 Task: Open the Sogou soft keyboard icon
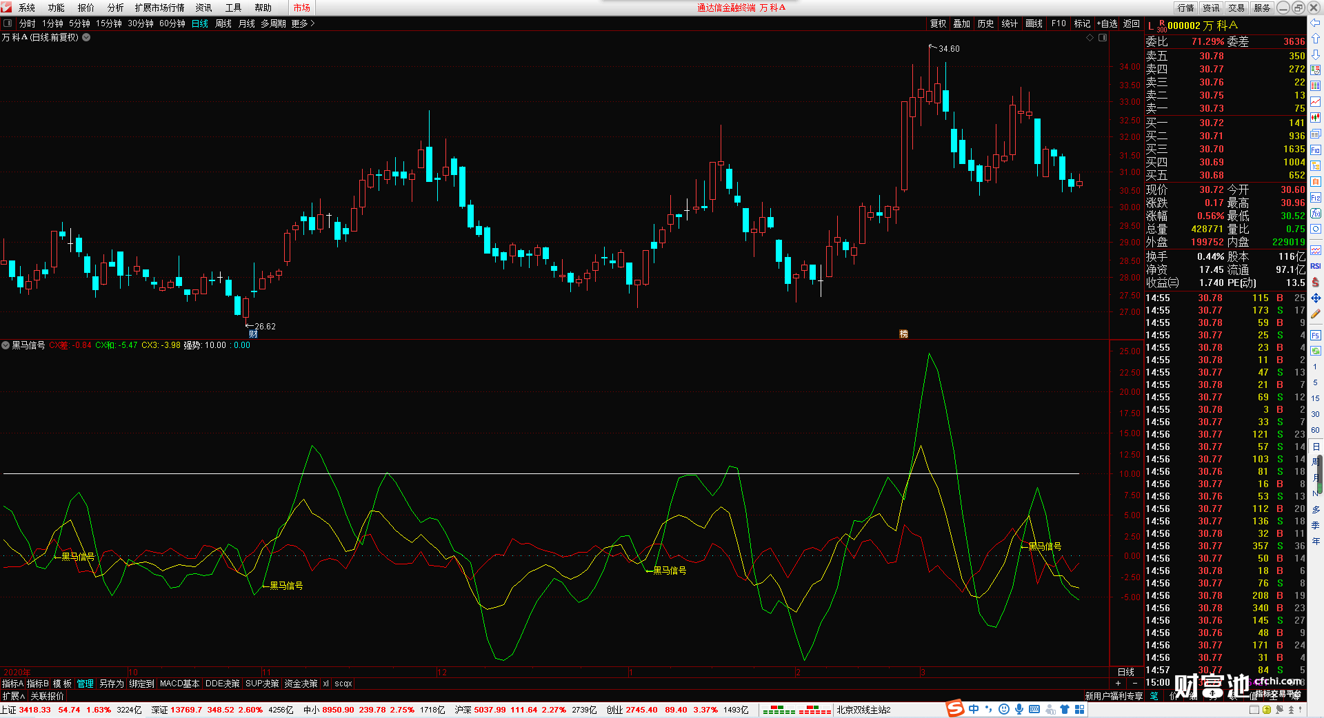pyautogui.click(x=1034, y=709)
